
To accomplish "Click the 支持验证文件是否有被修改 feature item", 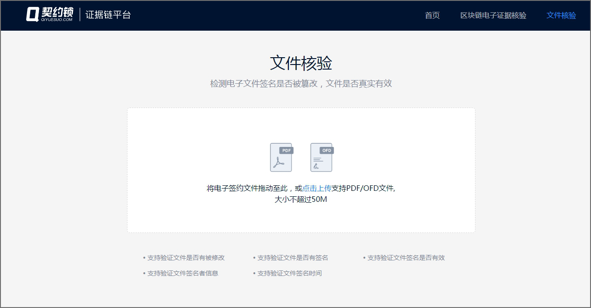I will 186,258.
